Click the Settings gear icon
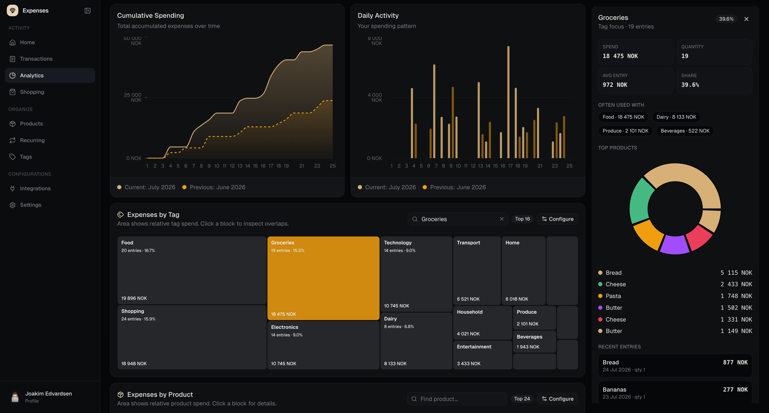 point(13,205)
